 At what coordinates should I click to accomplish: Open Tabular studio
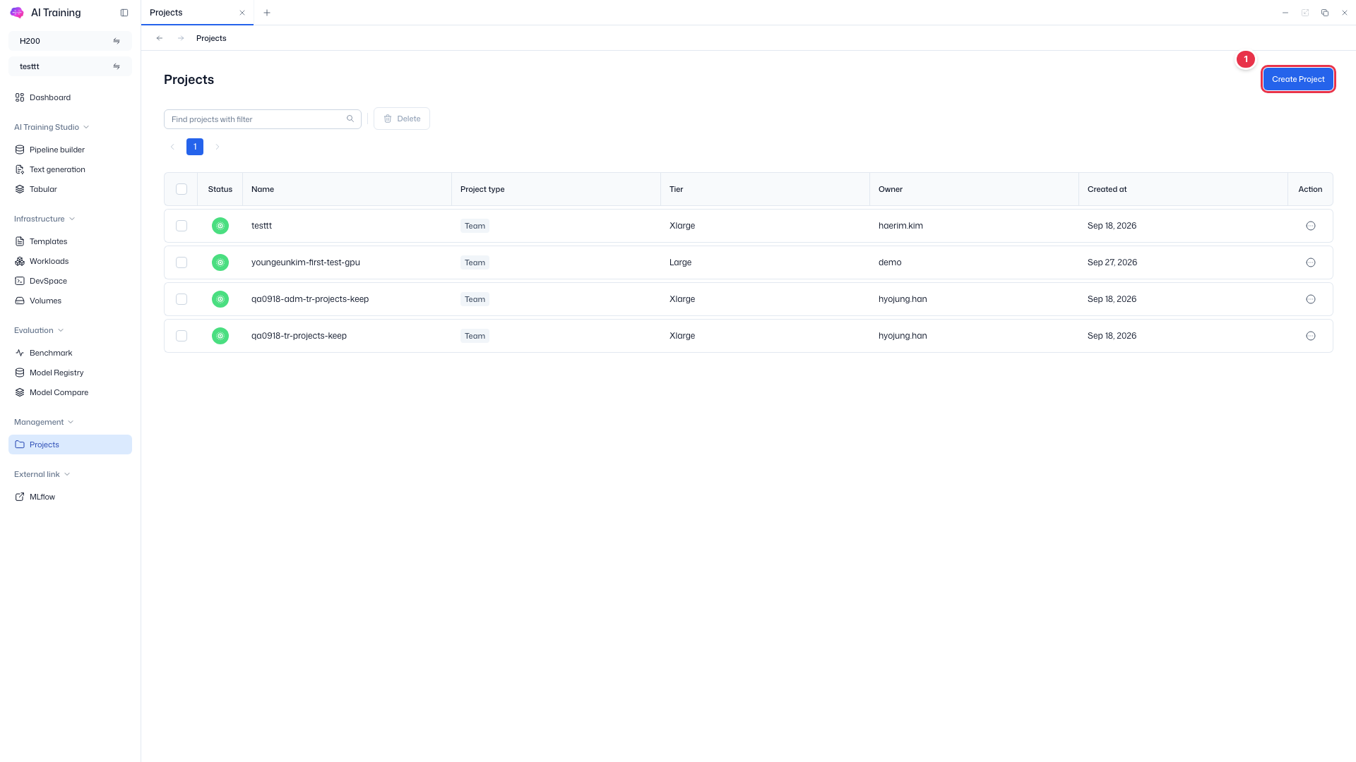coord(70,189)
